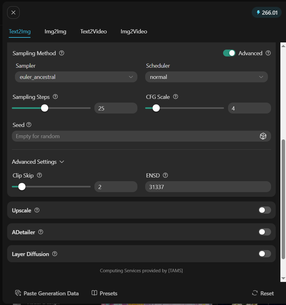This screenshot has width=286, height=305.
Task: Click the Clip Skip slider handle
Action: point(22,186)
